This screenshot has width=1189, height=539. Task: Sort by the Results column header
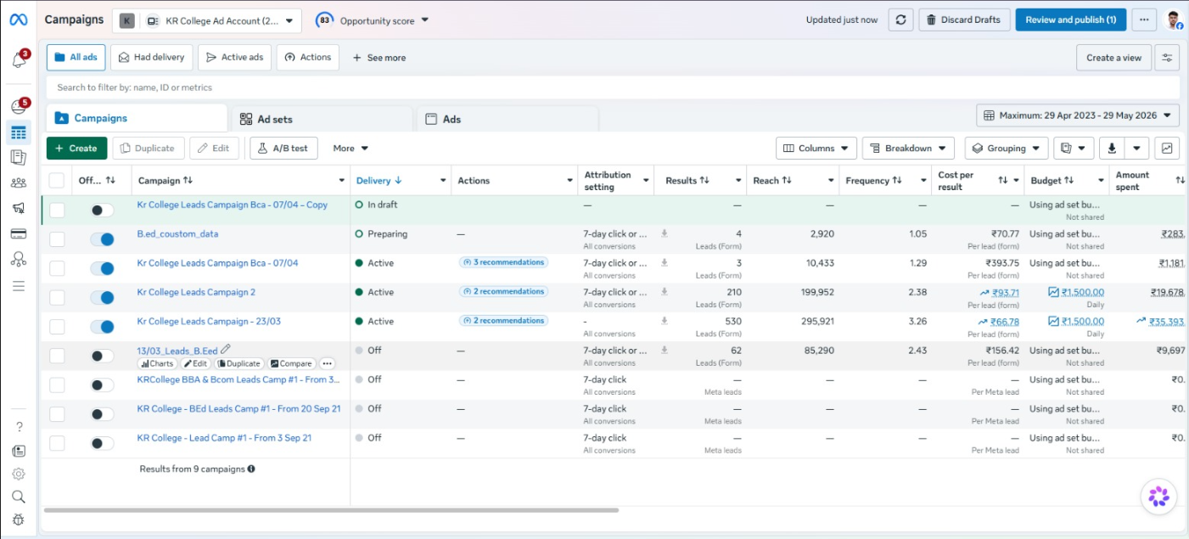tap(687, 181)
